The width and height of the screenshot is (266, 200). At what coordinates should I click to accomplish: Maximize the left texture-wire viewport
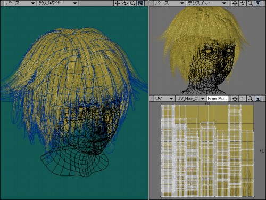pyautogui.click(x=140, y=3)
